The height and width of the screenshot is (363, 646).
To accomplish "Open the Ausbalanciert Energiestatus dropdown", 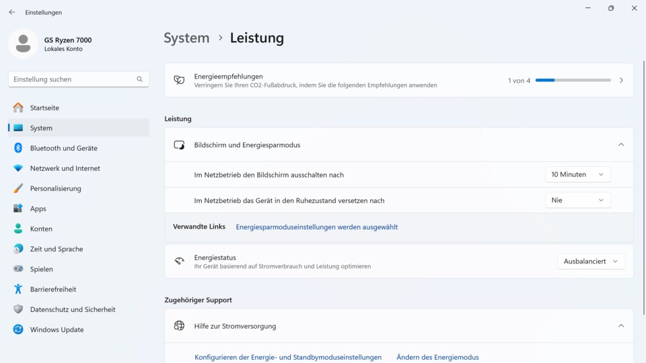I will tap(591, 261).
